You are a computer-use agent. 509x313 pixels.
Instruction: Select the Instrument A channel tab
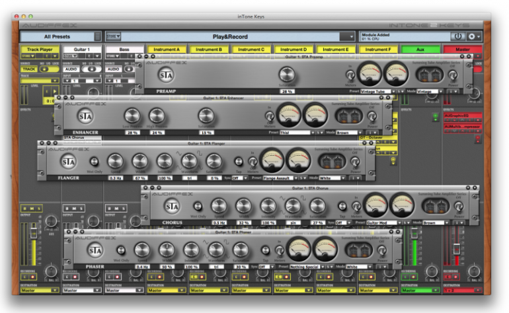(167, 50)
